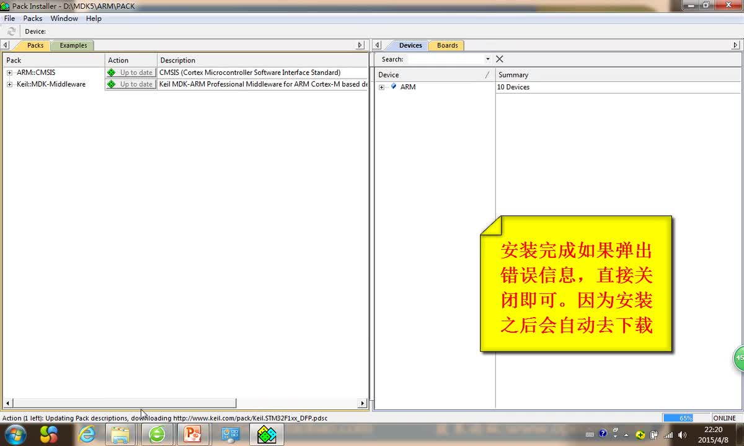Open the colorful swirl app in taskbar
Viewport: 744px width, 446px height.
coord(49,435)
